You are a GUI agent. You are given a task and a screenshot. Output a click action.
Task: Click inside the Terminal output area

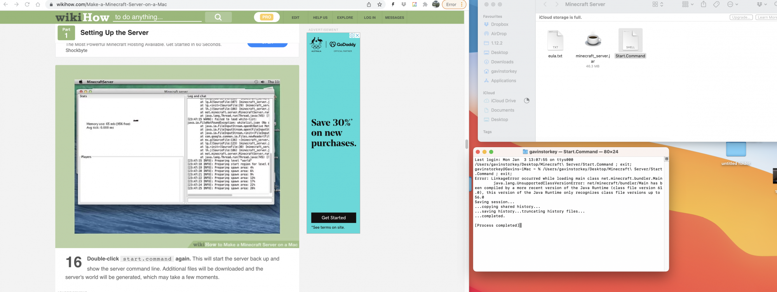click(569, 214)
